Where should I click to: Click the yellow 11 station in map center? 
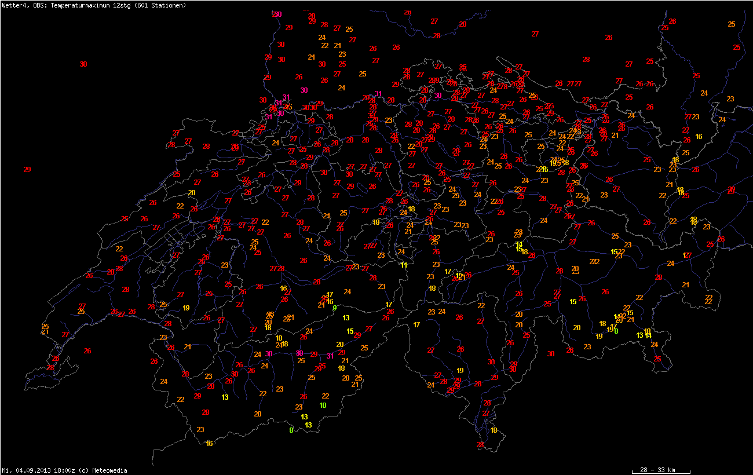coord(404,265)
